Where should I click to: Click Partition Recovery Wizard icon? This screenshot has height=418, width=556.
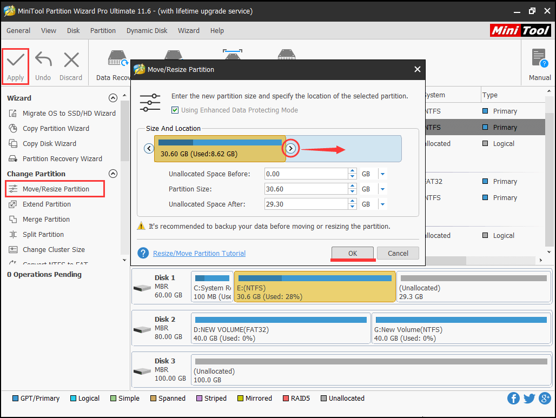tap(13, 159)
